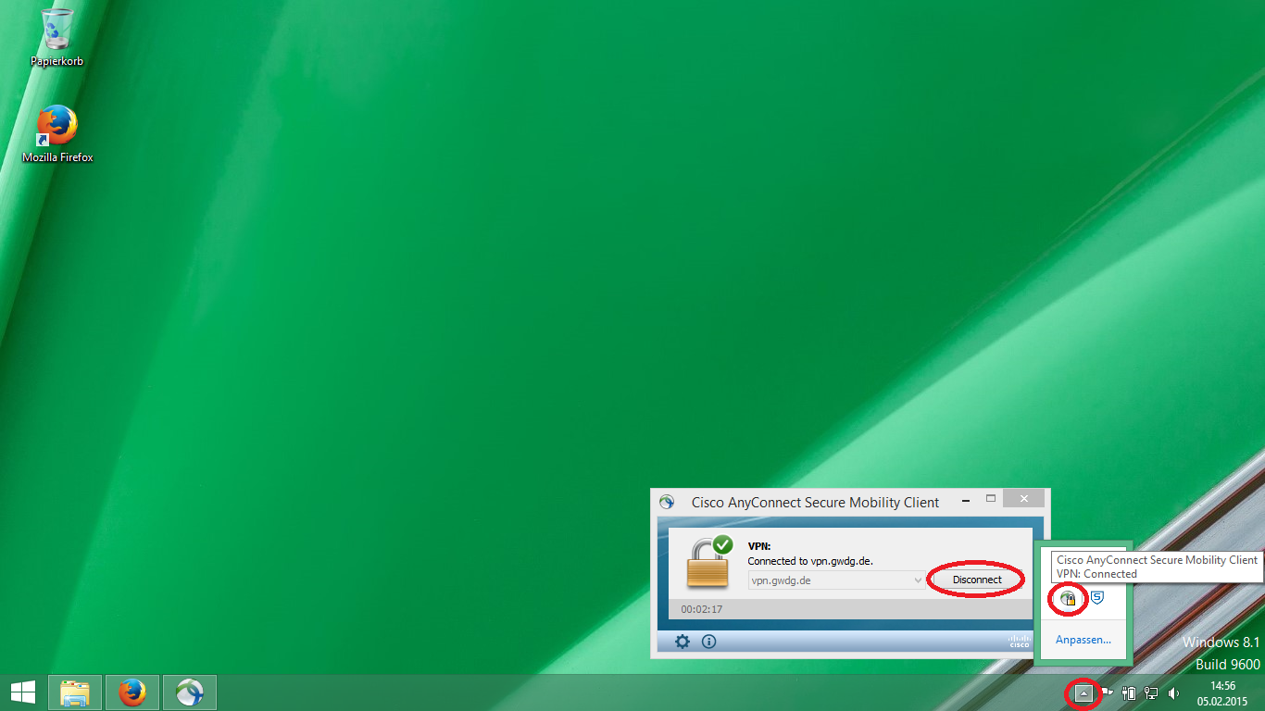Click the Action Center flag icon
This screenshot has height=711, width=1265.
(1107, 692)
